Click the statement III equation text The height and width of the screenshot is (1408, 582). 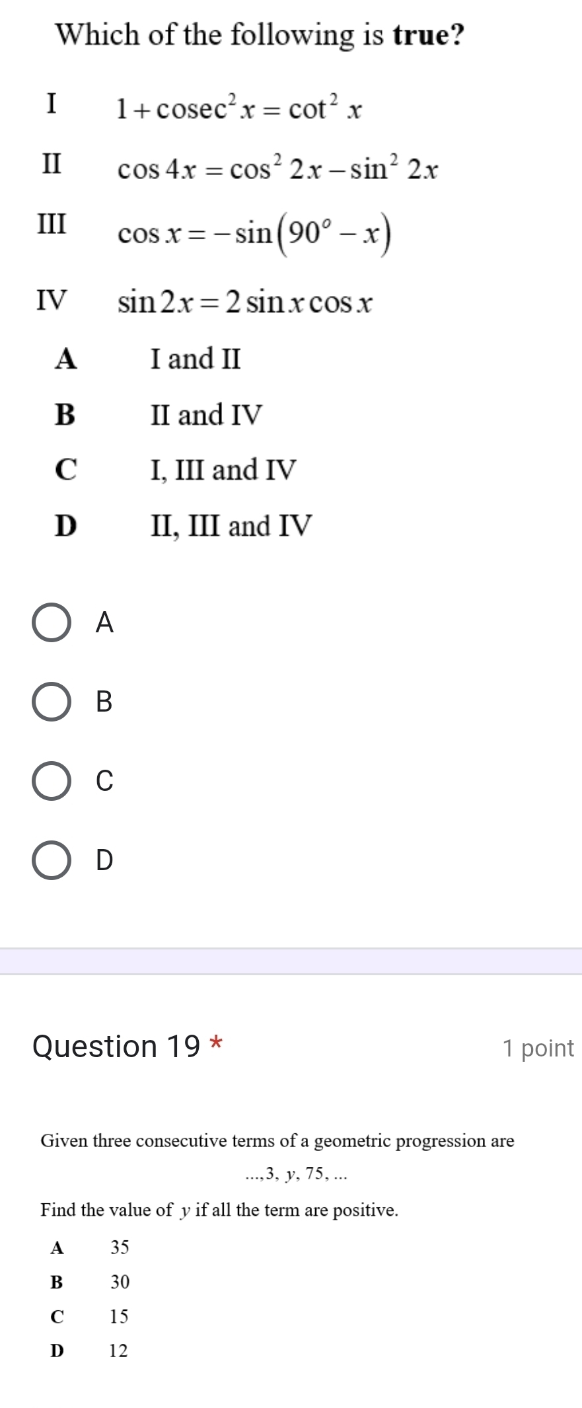point(254,233)
